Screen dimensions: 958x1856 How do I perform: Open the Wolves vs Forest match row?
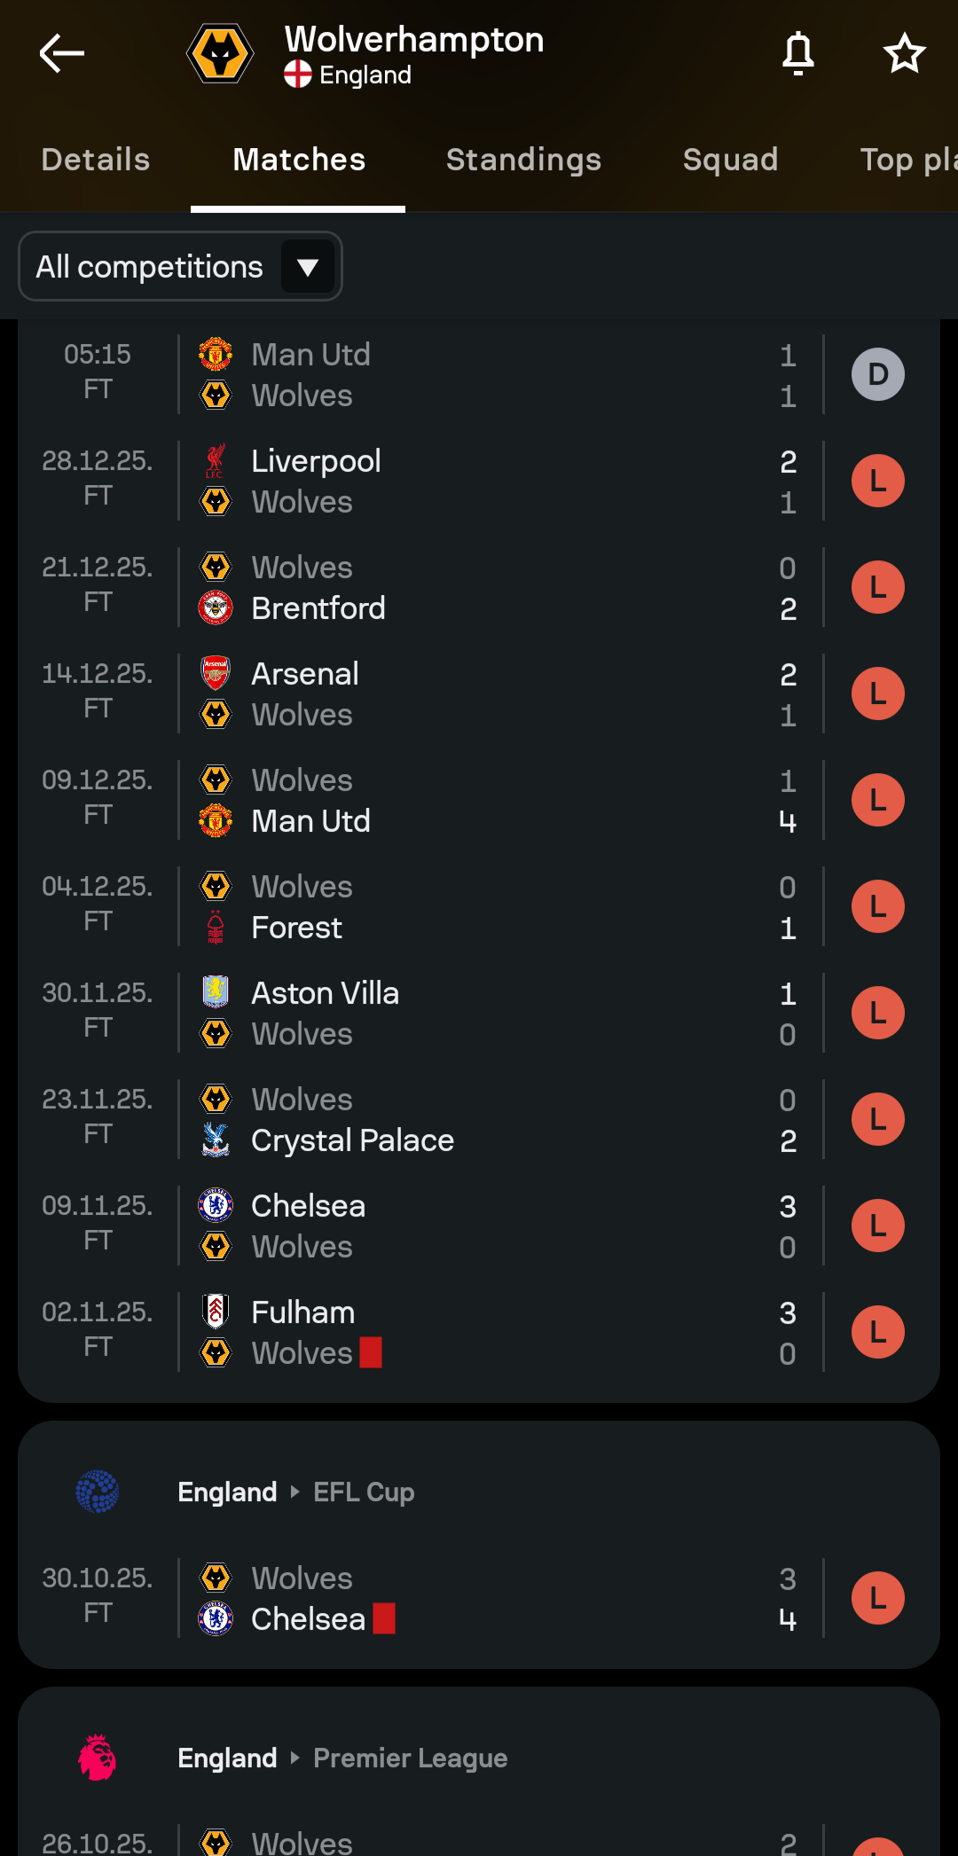(x=479, y=906)
